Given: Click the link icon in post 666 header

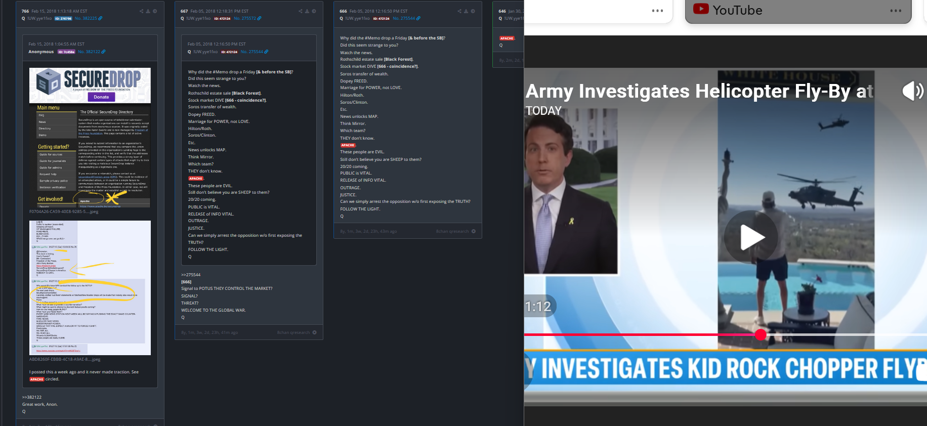Looking at the screenshot, I should (418, 18).
